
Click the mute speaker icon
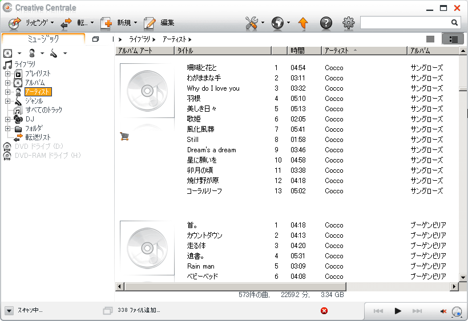click(x=443, y=311)
